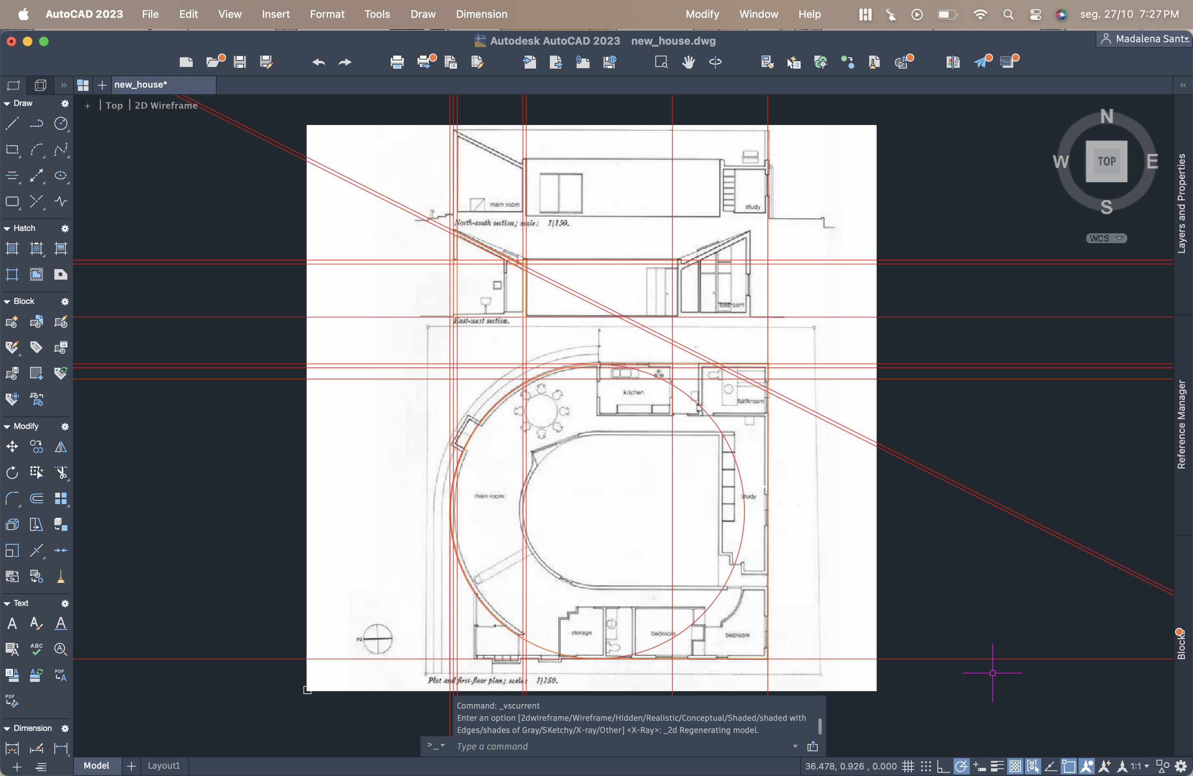Select the Line tool in Draw panel
This screenshot has height=776, width=1193.
tap(12, 123)
